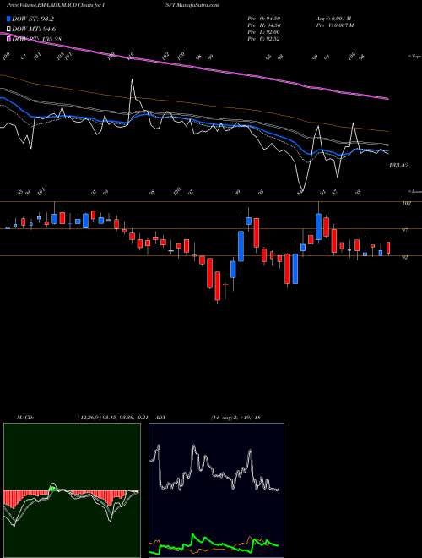
Task: Click the Pre O: 94.50 value
Action: pyautogui.click(x=264, y=19)
